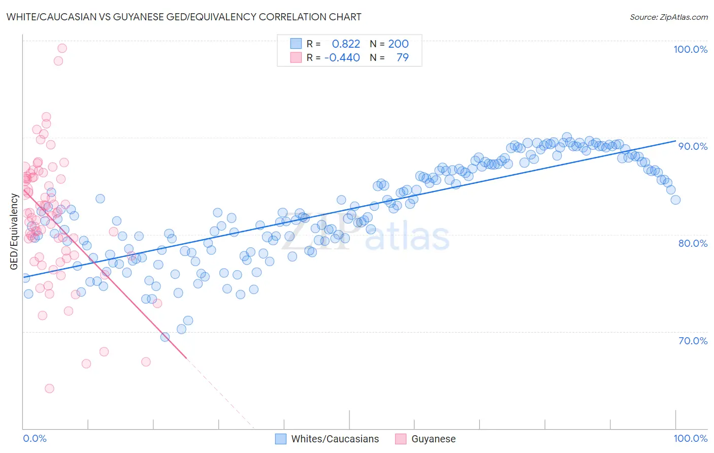Image resolution: width=714 pixels, height=453 pixels.
Task: Click the 100.0% y-axis tick label
Action: pos(691,49)
